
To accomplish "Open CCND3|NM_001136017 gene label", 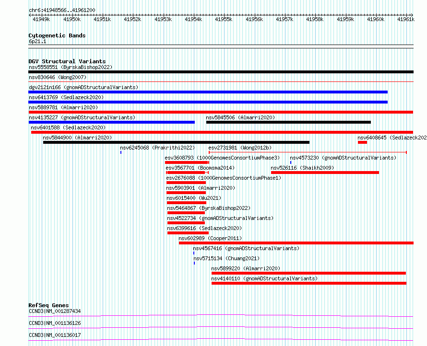I will (x=55, y=335).
